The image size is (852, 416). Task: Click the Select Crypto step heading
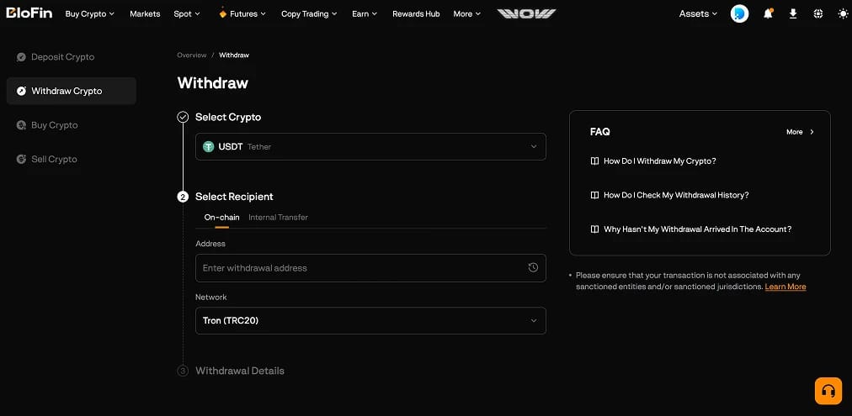pyautogui.click(x=228, y=117)
